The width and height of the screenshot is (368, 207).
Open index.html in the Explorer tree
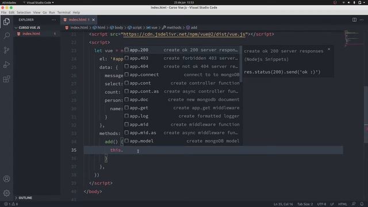point(37,34)
